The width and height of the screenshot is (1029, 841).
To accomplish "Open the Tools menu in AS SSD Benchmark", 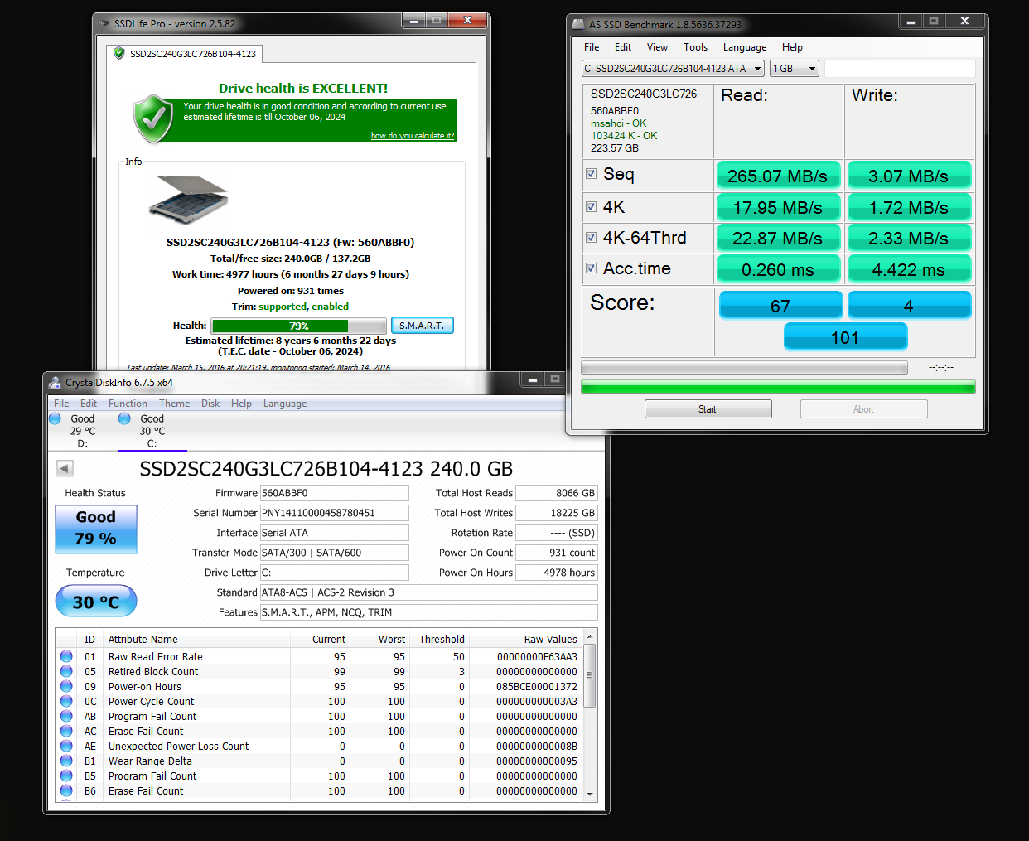I will pos(695,47).
